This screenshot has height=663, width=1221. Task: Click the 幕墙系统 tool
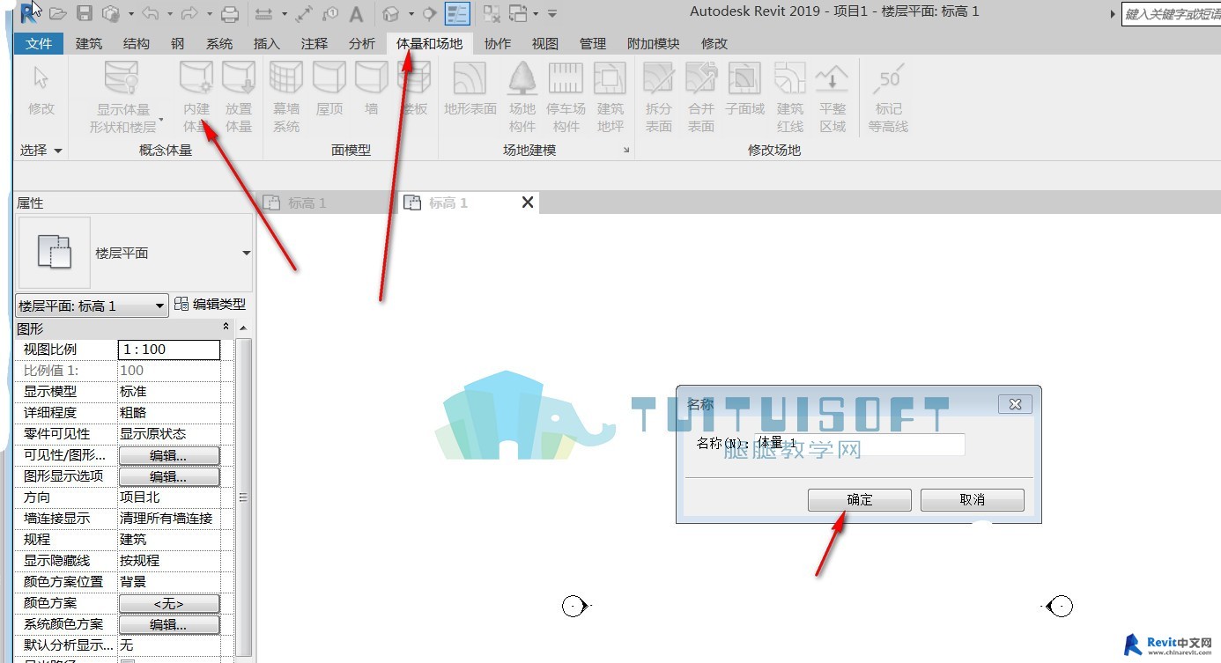[x=286, y=97]
